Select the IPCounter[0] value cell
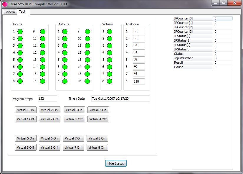The width and height of the screenshot is (243, 174). pos(223,18)
